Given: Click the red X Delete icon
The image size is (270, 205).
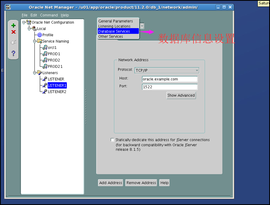Looking at the screenshot, I should [13, 32].
